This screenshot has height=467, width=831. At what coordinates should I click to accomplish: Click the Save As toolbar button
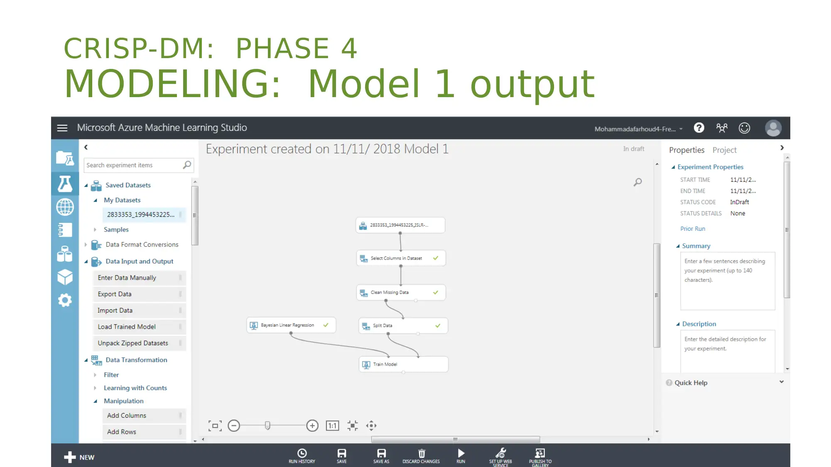coord(381,456)
